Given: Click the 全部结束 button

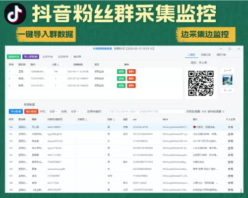Looking at the screenshot, I should pyautogui.click(x=63, y=57).
